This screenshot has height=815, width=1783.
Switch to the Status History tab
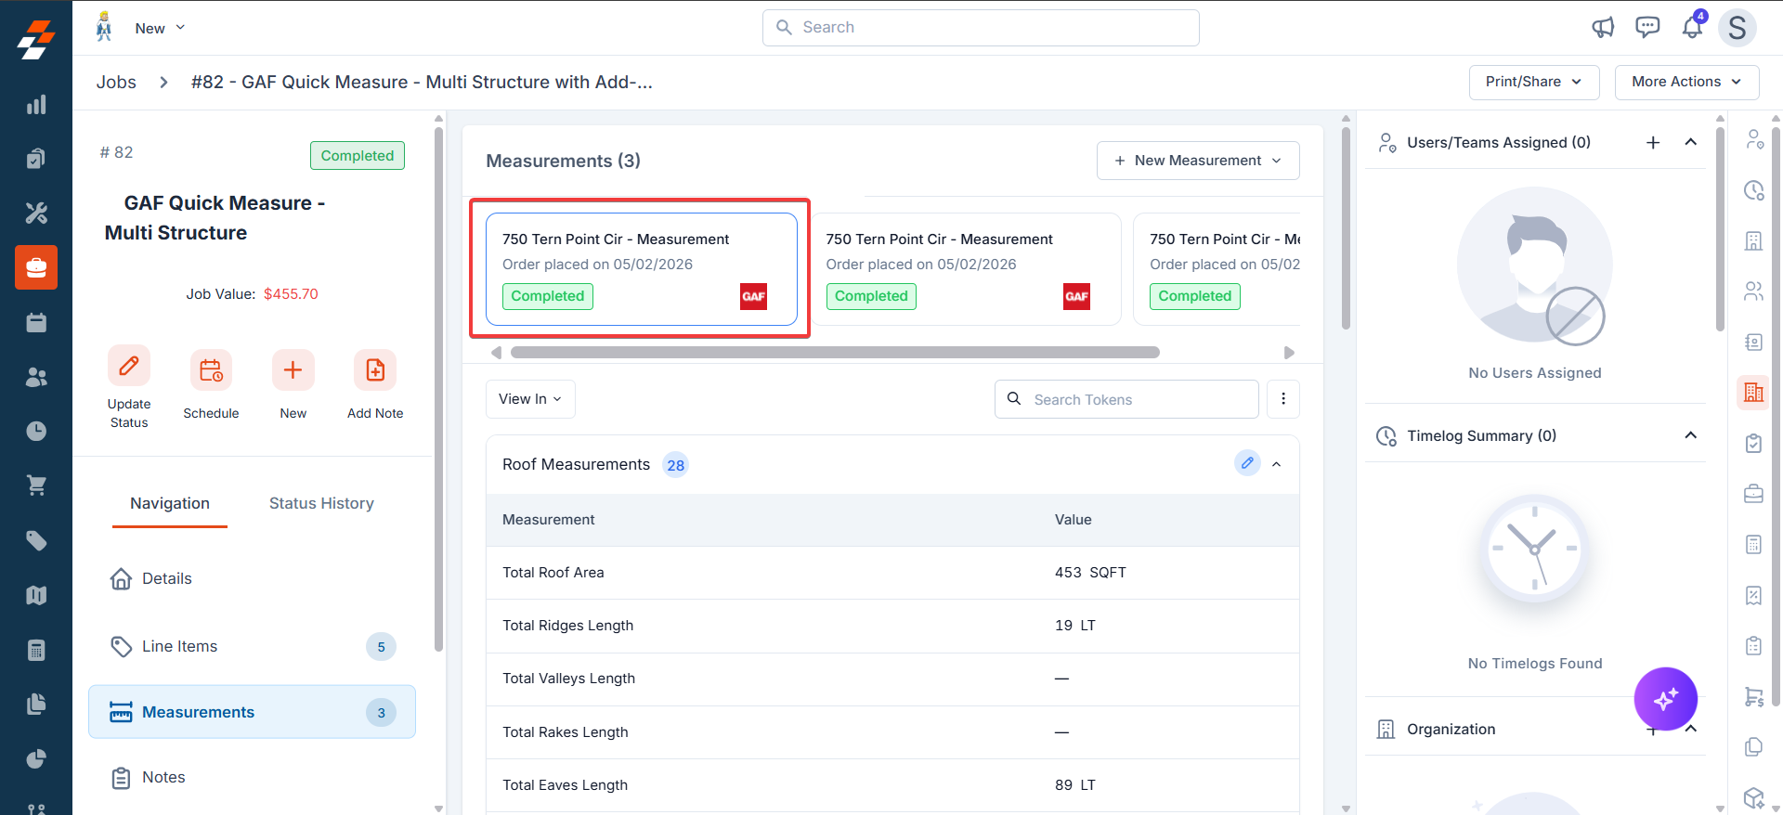pos(321,503)
